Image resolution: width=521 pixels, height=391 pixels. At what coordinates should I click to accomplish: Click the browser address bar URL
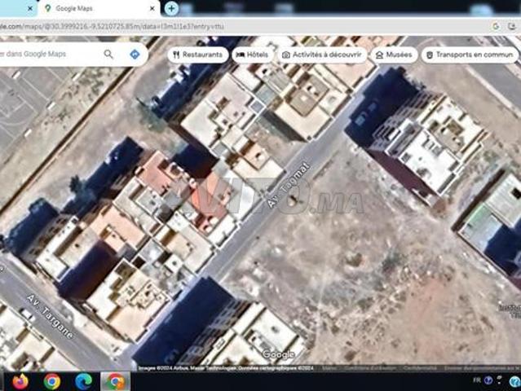click(112, 27)
